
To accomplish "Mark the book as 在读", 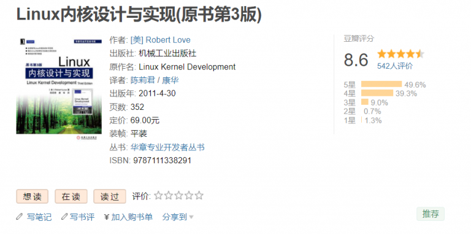I will click(x=71, y=196).
